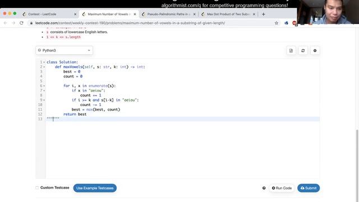This screenshot has width=359, height=202.
Task: Switch to the Pseudo-Palindromic Paths tab
Action: (x=169, y=14)
